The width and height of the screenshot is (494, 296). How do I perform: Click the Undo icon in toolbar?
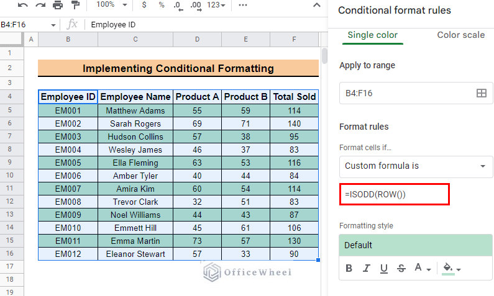(x=23, y=5)
